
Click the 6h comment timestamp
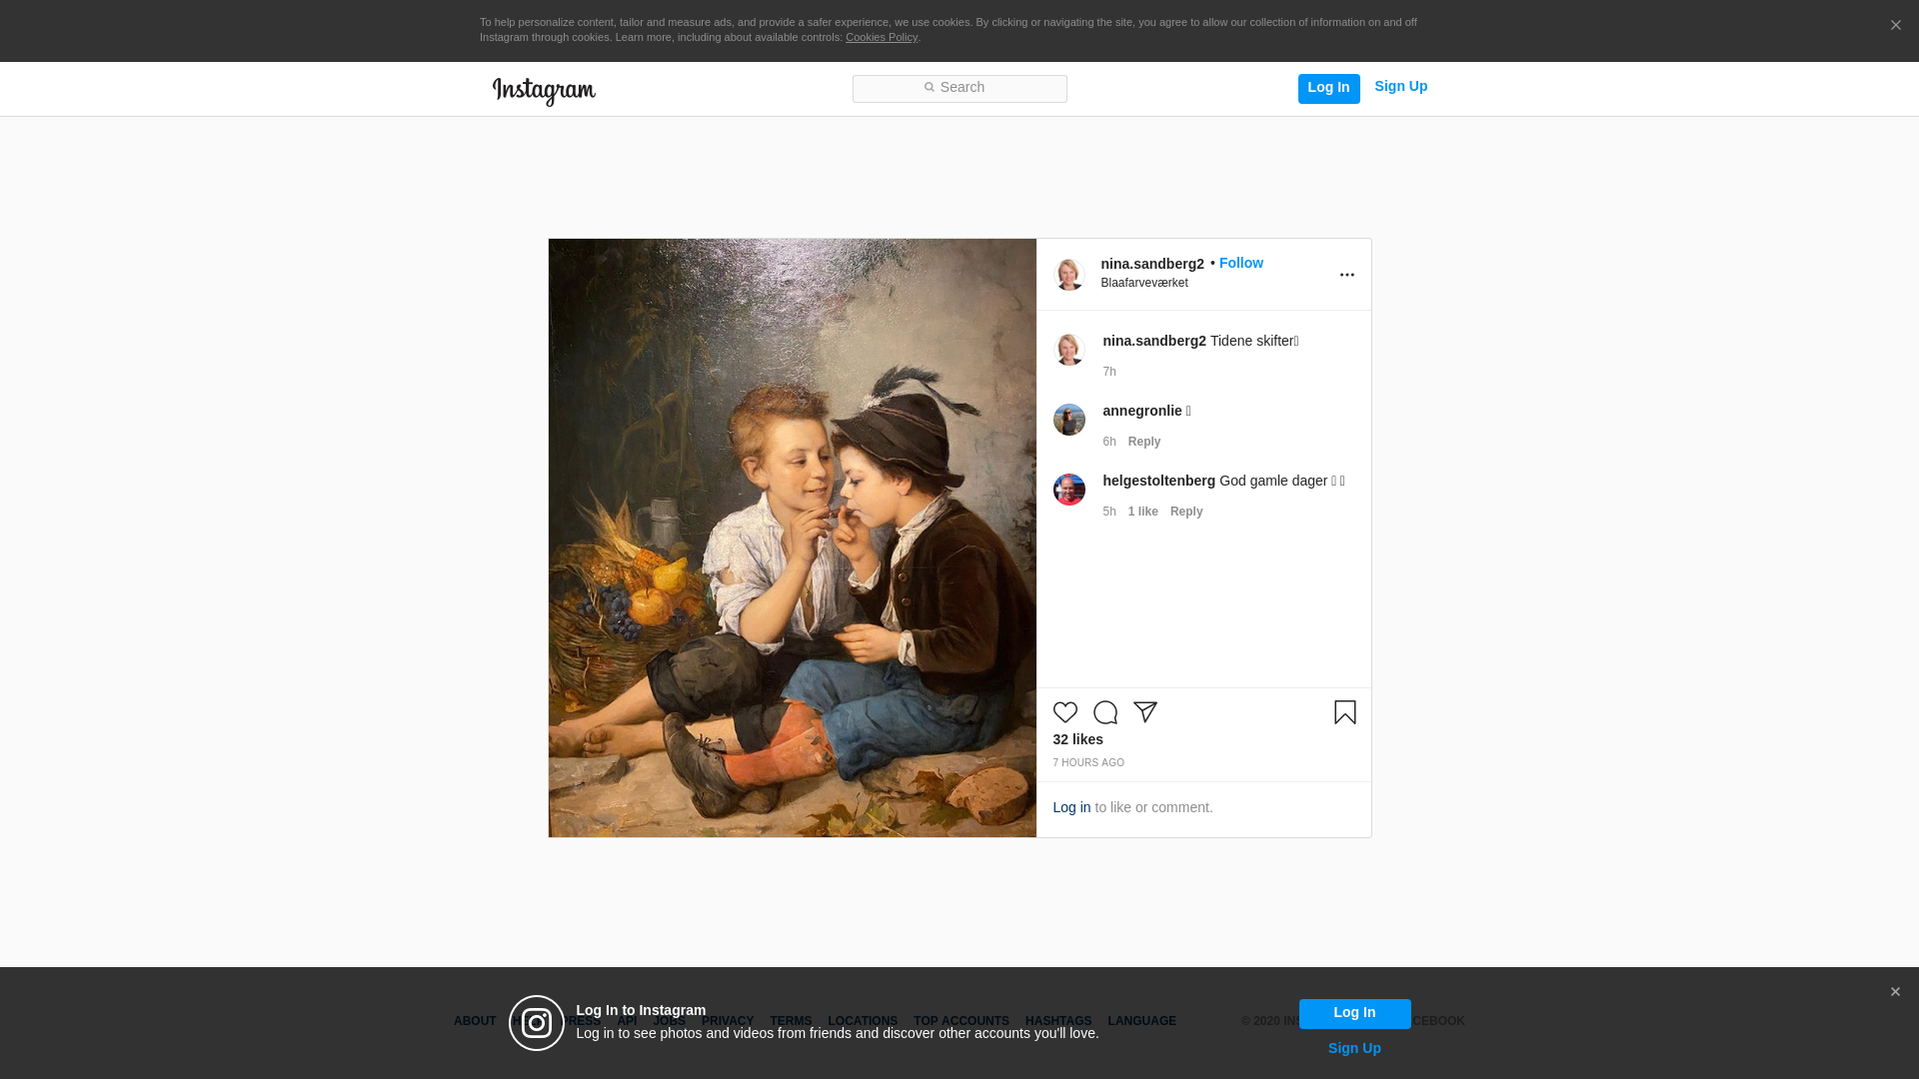1109,442
